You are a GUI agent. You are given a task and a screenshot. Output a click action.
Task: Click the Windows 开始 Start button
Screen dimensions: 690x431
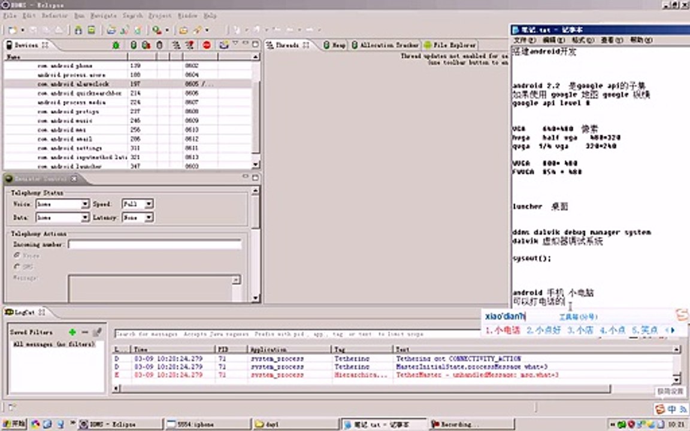(14, 424)
